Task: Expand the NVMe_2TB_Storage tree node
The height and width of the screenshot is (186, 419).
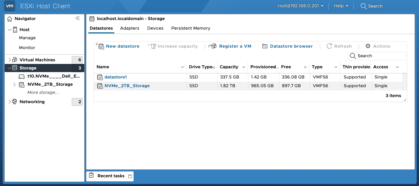Action: [x=15, y=85]
